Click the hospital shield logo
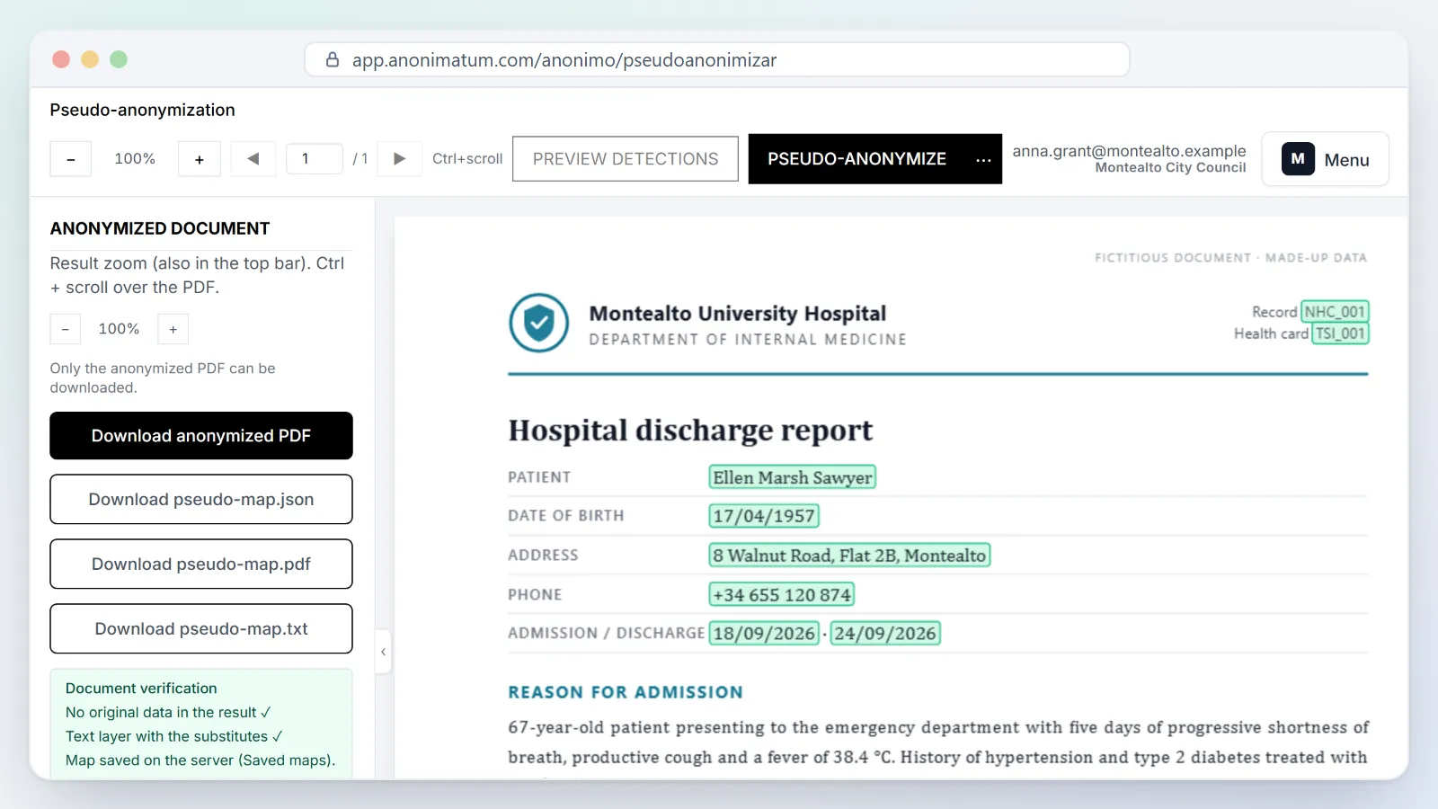Screen dimensions: 1438x809 pos(539,323)
